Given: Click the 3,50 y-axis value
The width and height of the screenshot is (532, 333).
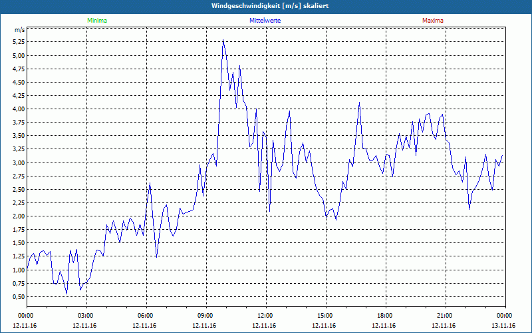Looking at the screenshot, I should (x=19, y=136).
